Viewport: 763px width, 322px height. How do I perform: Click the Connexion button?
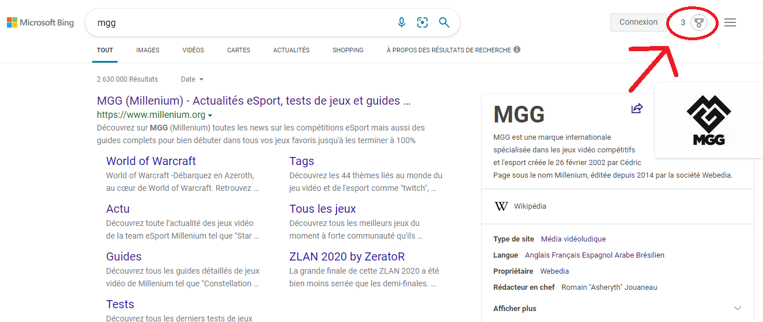(x=638, y=22)
